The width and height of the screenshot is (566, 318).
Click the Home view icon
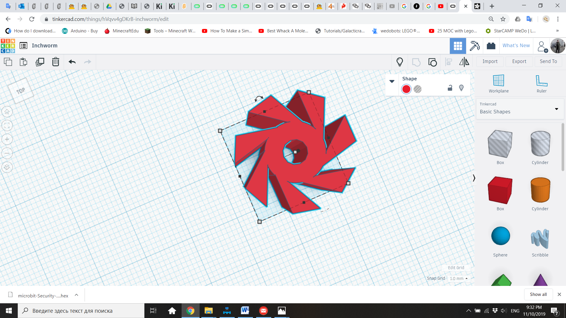click(x=7, y=112)
